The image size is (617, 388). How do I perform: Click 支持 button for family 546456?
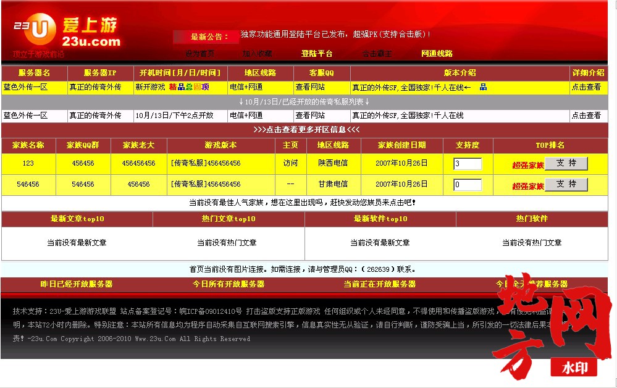pyautogui.click(x=566, y=184)
